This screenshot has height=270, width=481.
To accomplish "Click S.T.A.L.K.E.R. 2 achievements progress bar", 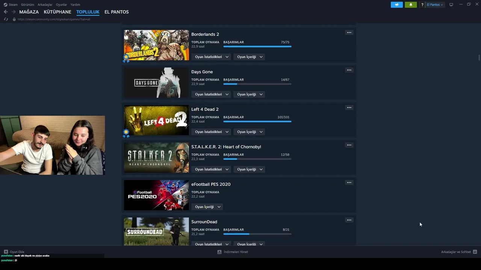I will click(x=257, y=159).
